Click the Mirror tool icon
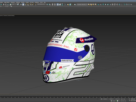The width and height of the screenshot is (136, 102). [47, 5]
